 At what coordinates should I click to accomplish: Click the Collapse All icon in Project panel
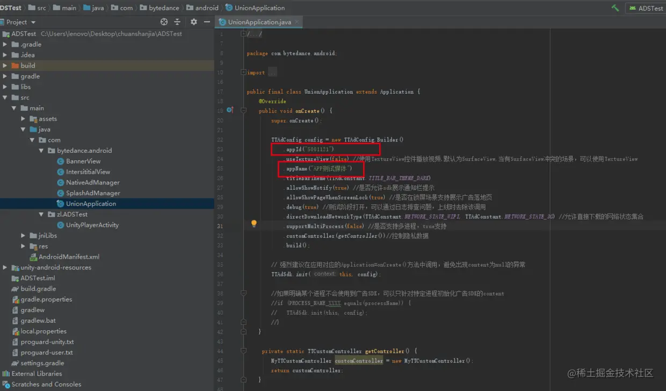click(177, 22)
